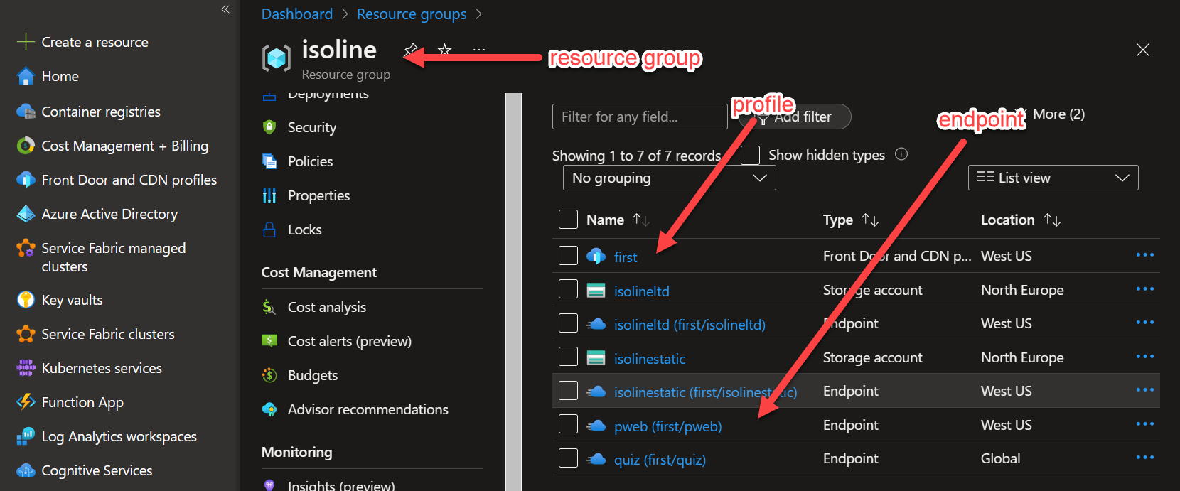Open Security in the resource menu
Image resolution: width=1180 pixels, height=491 pixels.
[x=311, y=127]
